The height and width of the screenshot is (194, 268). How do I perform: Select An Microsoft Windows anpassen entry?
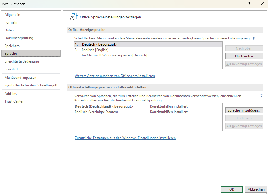point(114,55)
